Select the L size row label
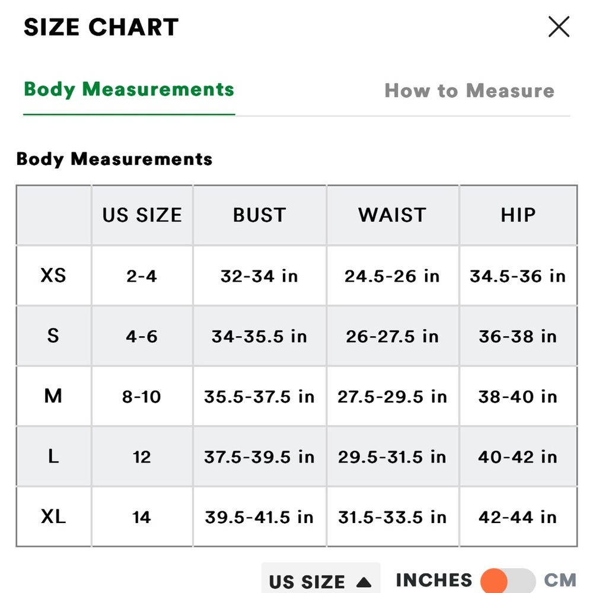The width and height of the screenshot is (593, 593). coord(53,457)
